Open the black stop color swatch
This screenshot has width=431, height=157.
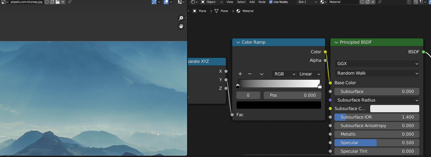pyautogui.click(x=279, y=105)
